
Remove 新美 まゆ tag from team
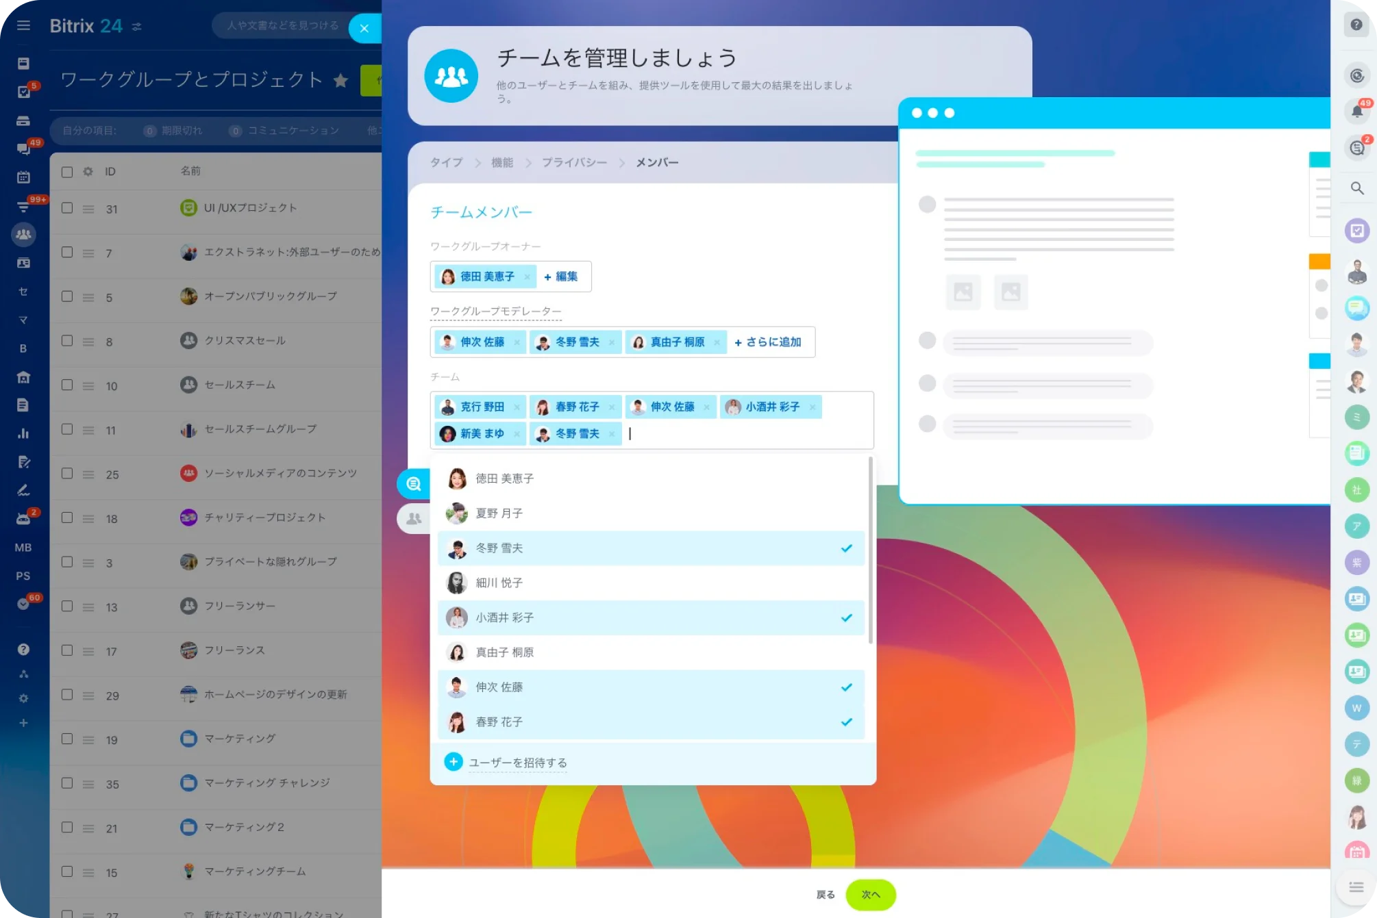[x=517, y=434]
